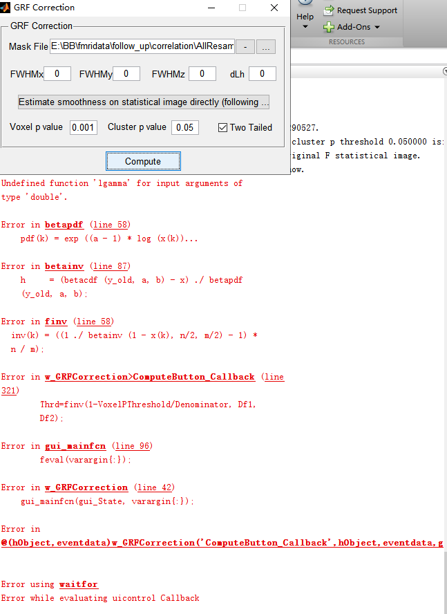Click the Help icon in the toolstrip
The height and width of the screenshot is (614, 447).
pos(305,3)
